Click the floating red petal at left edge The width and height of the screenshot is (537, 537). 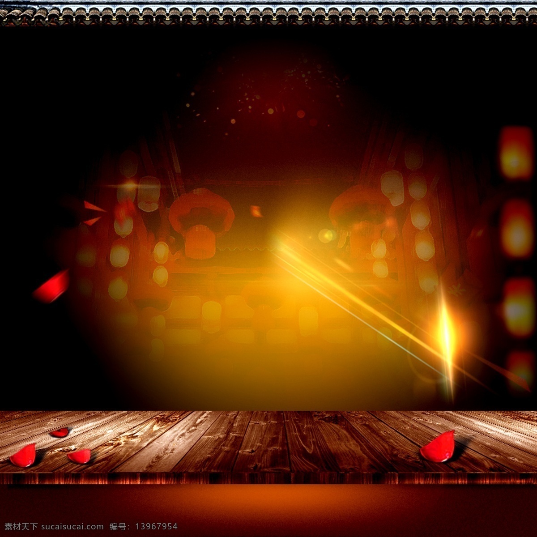click(51, 286)
